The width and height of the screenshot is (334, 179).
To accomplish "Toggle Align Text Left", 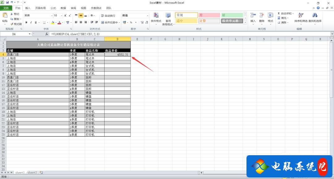I will click(76, 22).
